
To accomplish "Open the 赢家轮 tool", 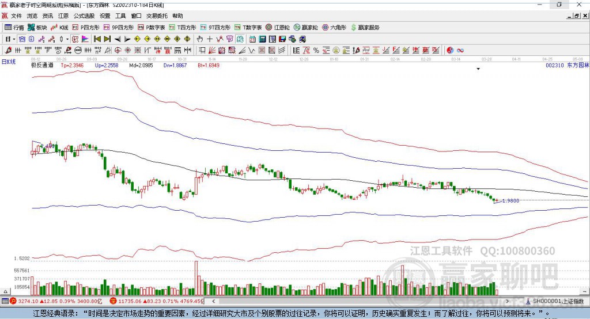I will [305, 28].
